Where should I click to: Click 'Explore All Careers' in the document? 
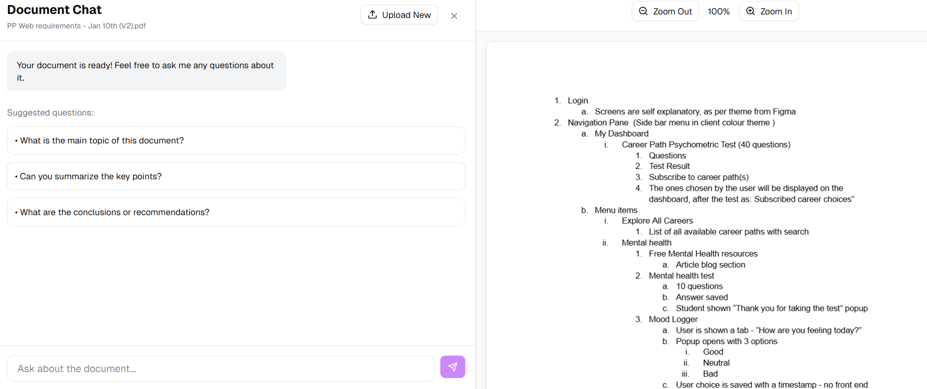click(x=657, y=221)
